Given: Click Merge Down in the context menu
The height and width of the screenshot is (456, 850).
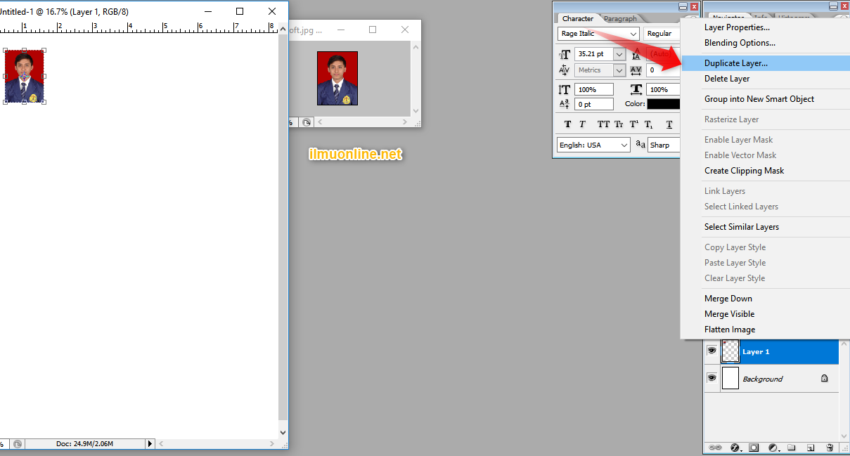Looking at the screenshot, I should click(728, 299).
